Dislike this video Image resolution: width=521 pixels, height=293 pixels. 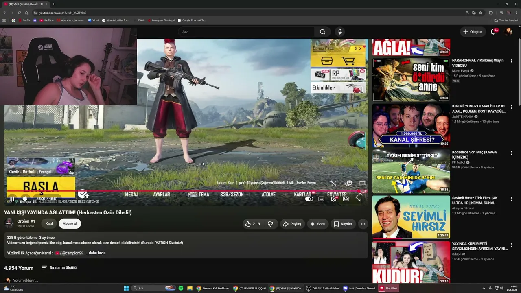point(270,224)
